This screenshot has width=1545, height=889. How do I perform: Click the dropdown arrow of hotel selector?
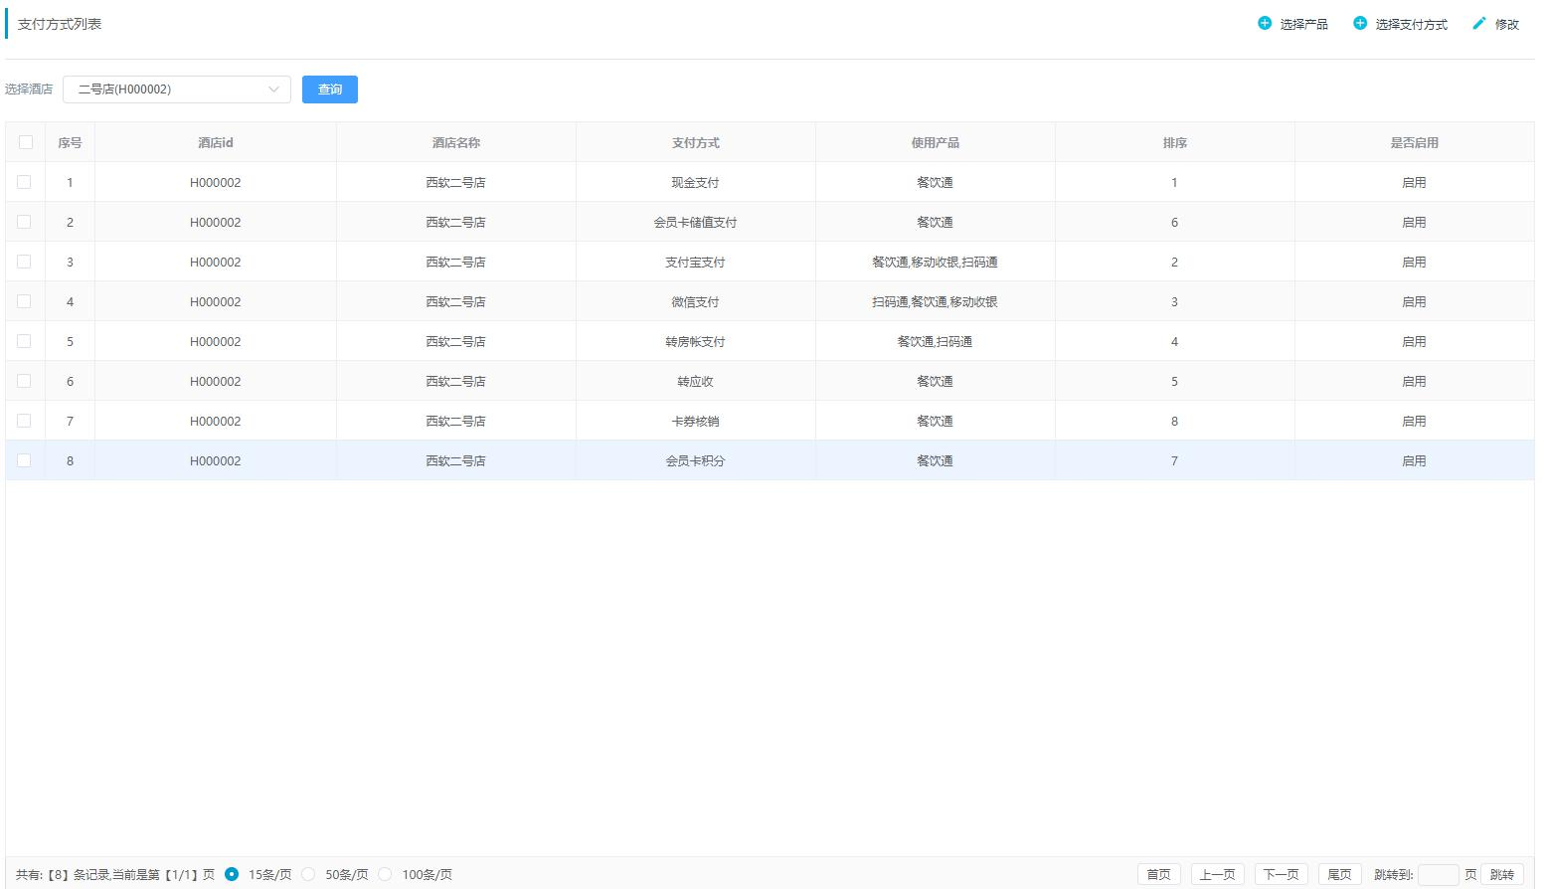[273, 89]
